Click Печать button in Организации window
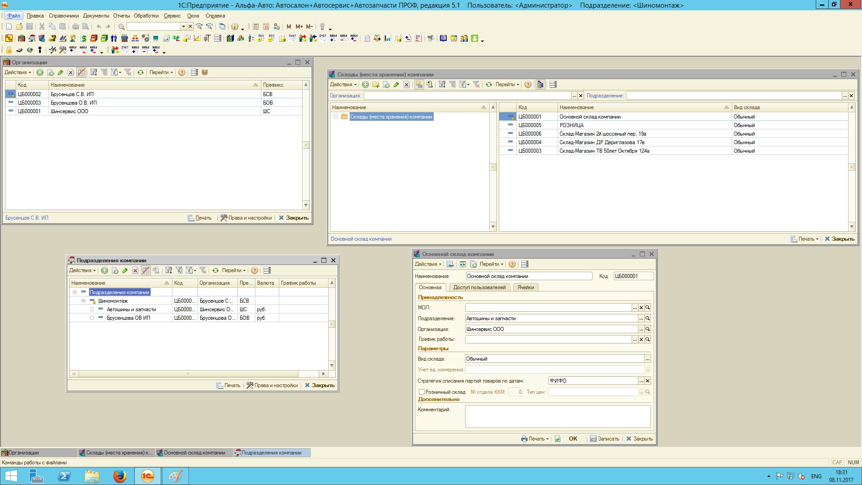 tap(200, 218)
